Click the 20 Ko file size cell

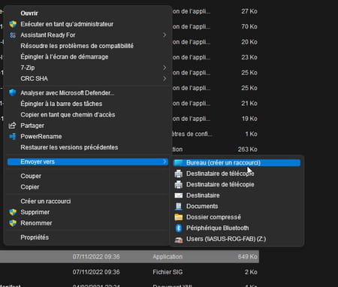pyautogui.click(x=249, y=42)
